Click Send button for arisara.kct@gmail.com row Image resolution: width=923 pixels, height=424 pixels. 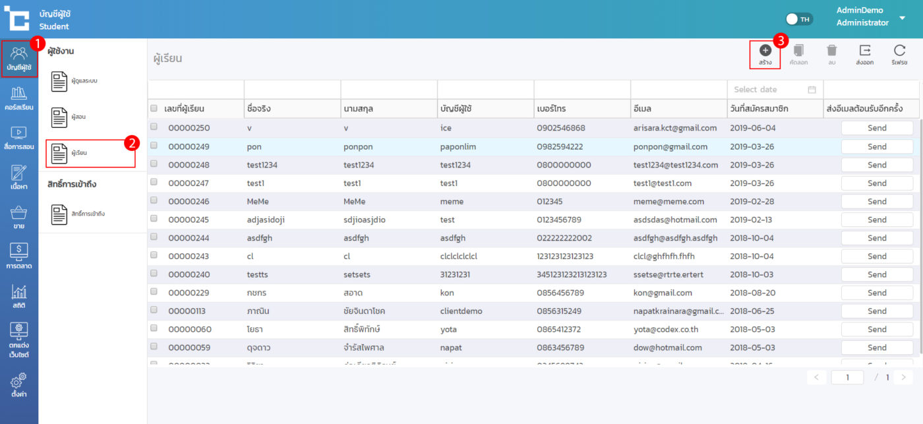877,128
